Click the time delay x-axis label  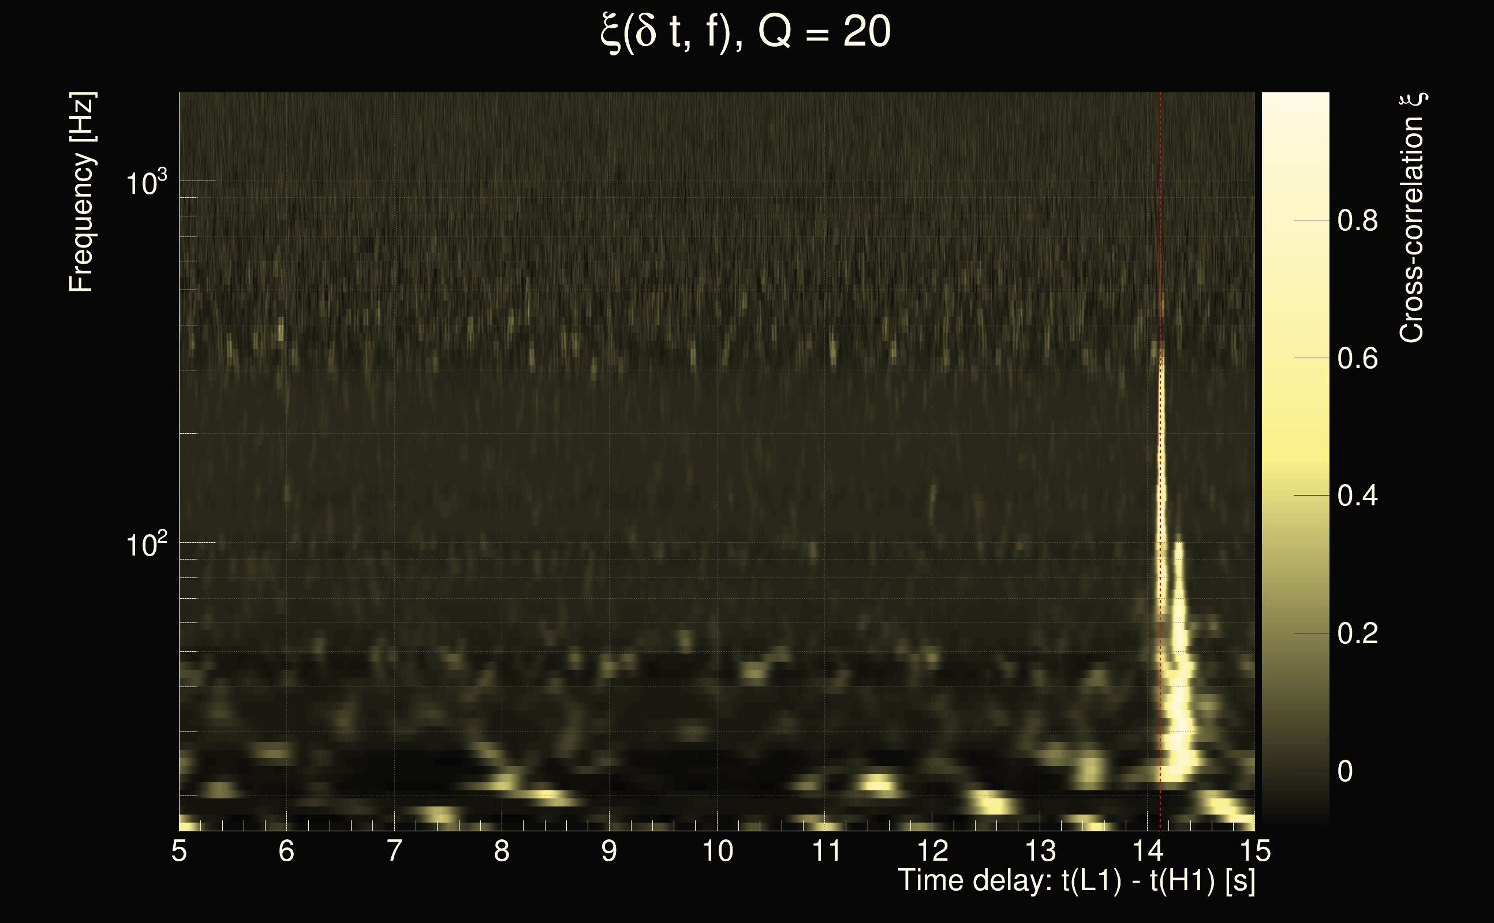[x=1076, y=881]
